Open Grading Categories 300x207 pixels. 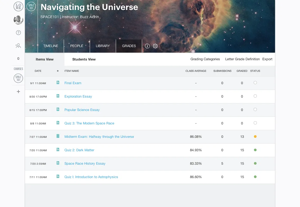[205, 59]
